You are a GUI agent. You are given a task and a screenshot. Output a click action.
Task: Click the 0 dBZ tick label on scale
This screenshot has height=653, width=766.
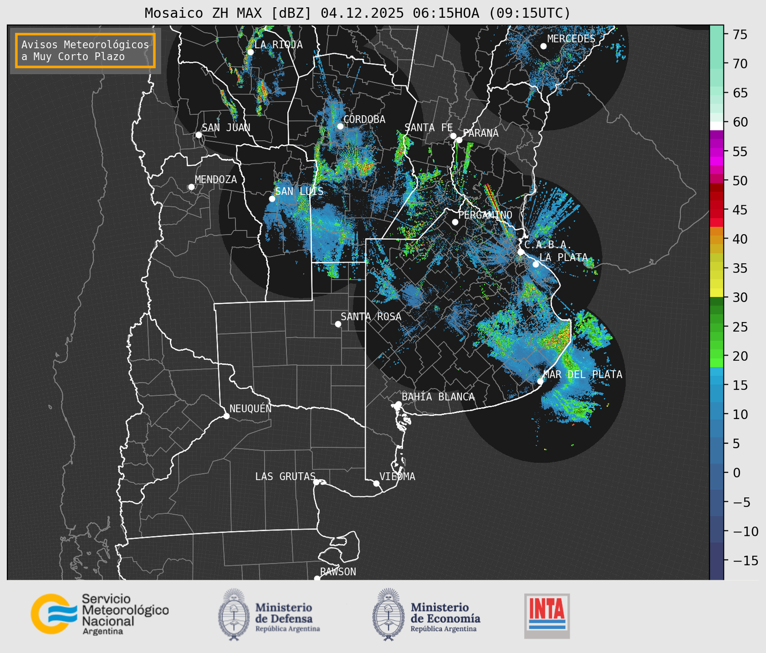(x=736, y=473)
